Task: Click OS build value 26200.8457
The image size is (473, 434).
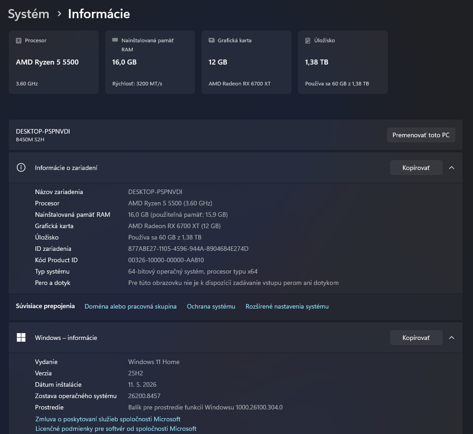Action: click(144, 396)
